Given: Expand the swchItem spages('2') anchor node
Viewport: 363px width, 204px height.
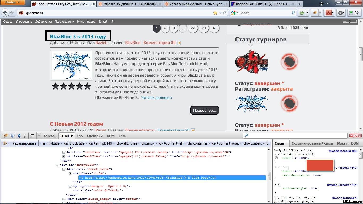Looking at the screenshot, I should 64,156.
